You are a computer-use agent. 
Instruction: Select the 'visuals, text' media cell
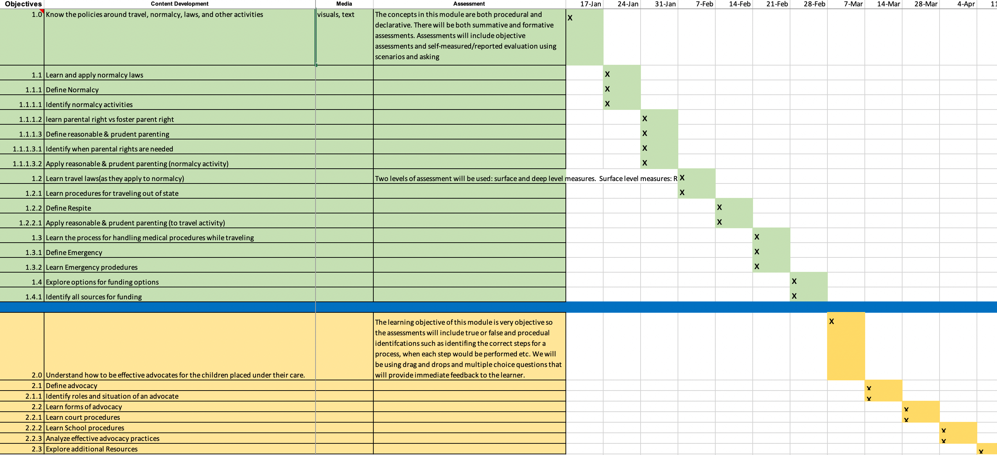344,37
